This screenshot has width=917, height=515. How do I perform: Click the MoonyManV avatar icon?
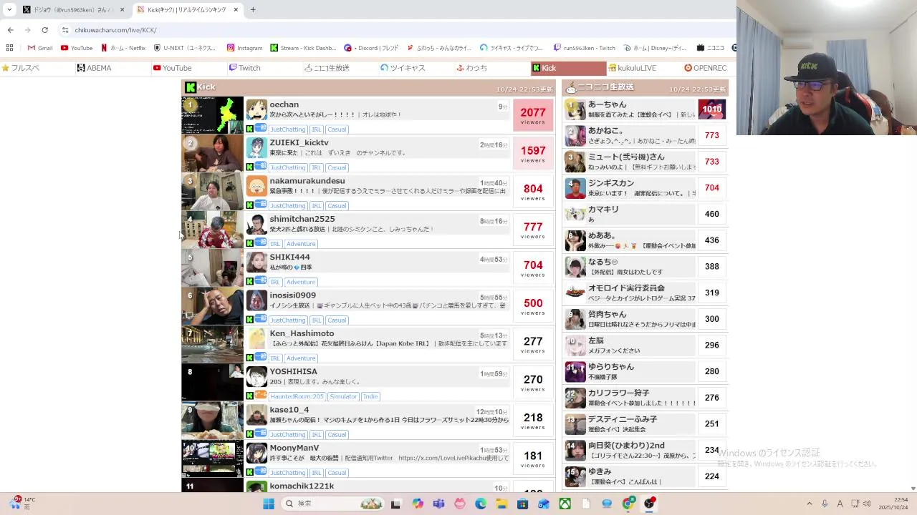(256, 453)
